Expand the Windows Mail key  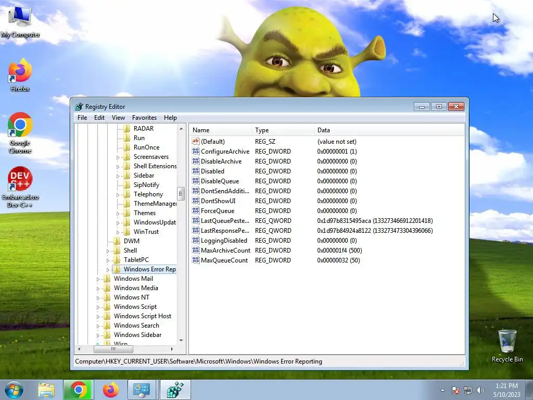(98, 279)
